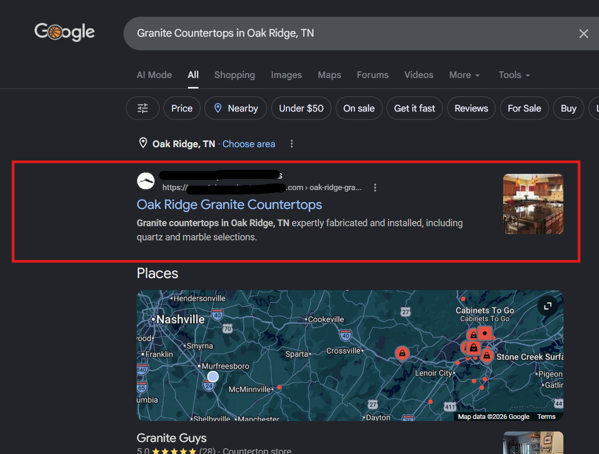Expand the More dropdown menu
Screen dimensions: 599x454
click(x=464, y=75)
